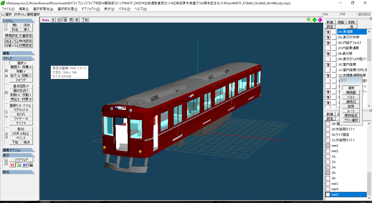The width and height of the screenshot is (372, 203).
Task: Collapse the システム panel header
Action: pos(19,21)
